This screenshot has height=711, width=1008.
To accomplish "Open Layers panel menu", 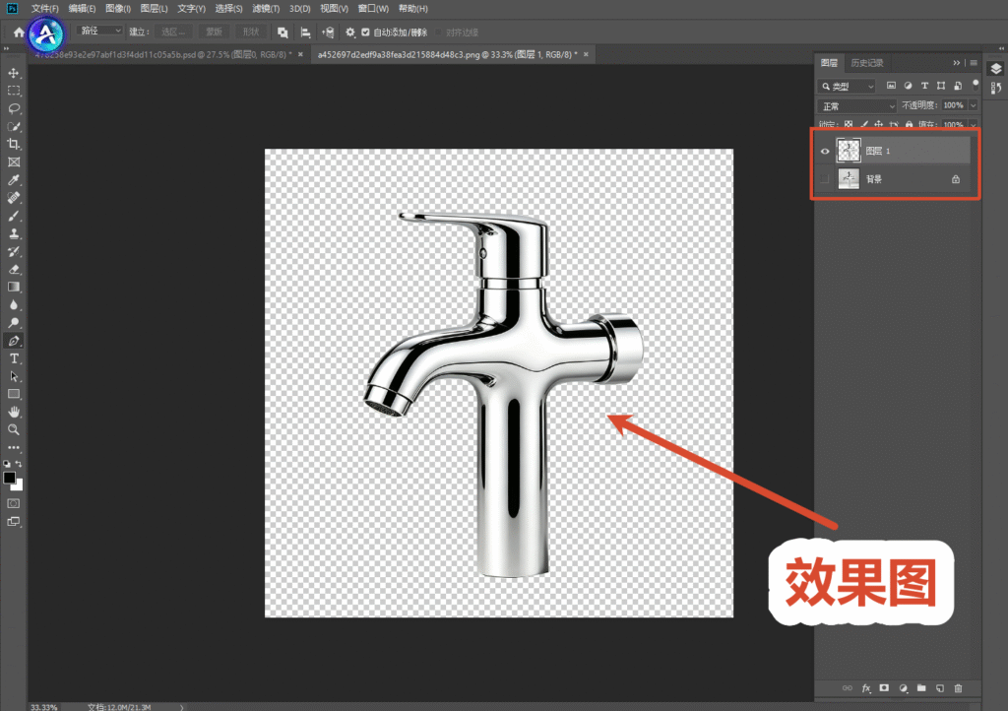I will click(974, 63).
